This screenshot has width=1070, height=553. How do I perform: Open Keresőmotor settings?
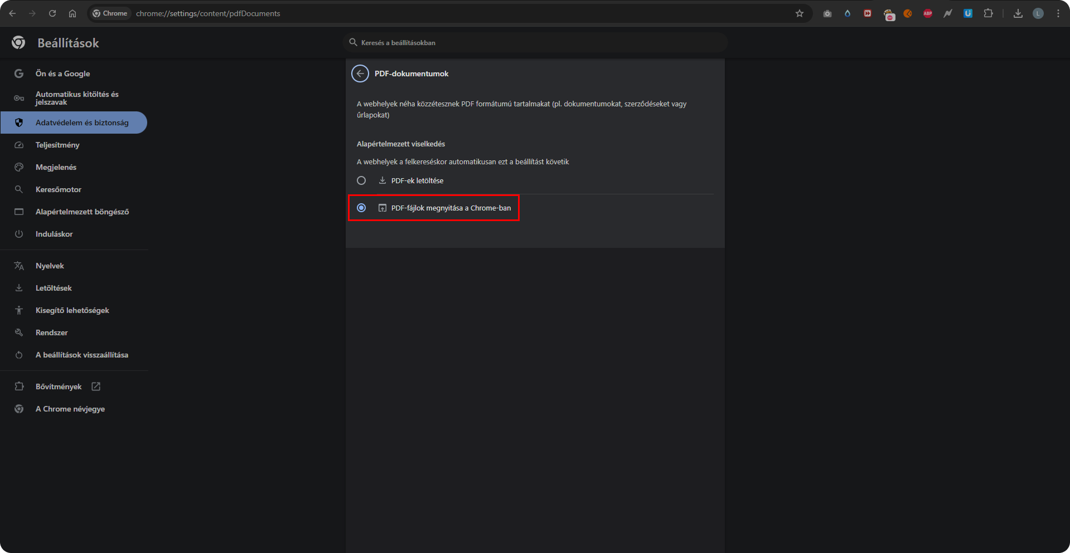(59, 189)
